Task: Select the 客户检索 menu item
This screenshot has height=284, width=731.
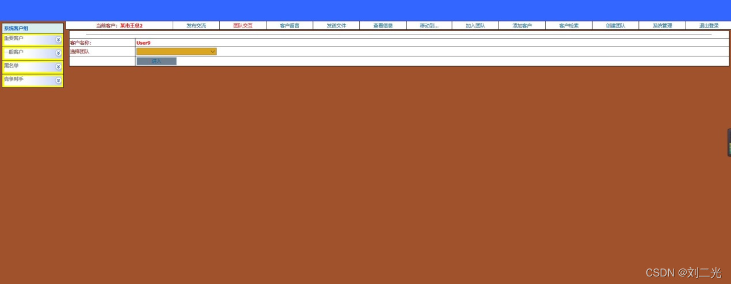Action: tap(569, 26)
